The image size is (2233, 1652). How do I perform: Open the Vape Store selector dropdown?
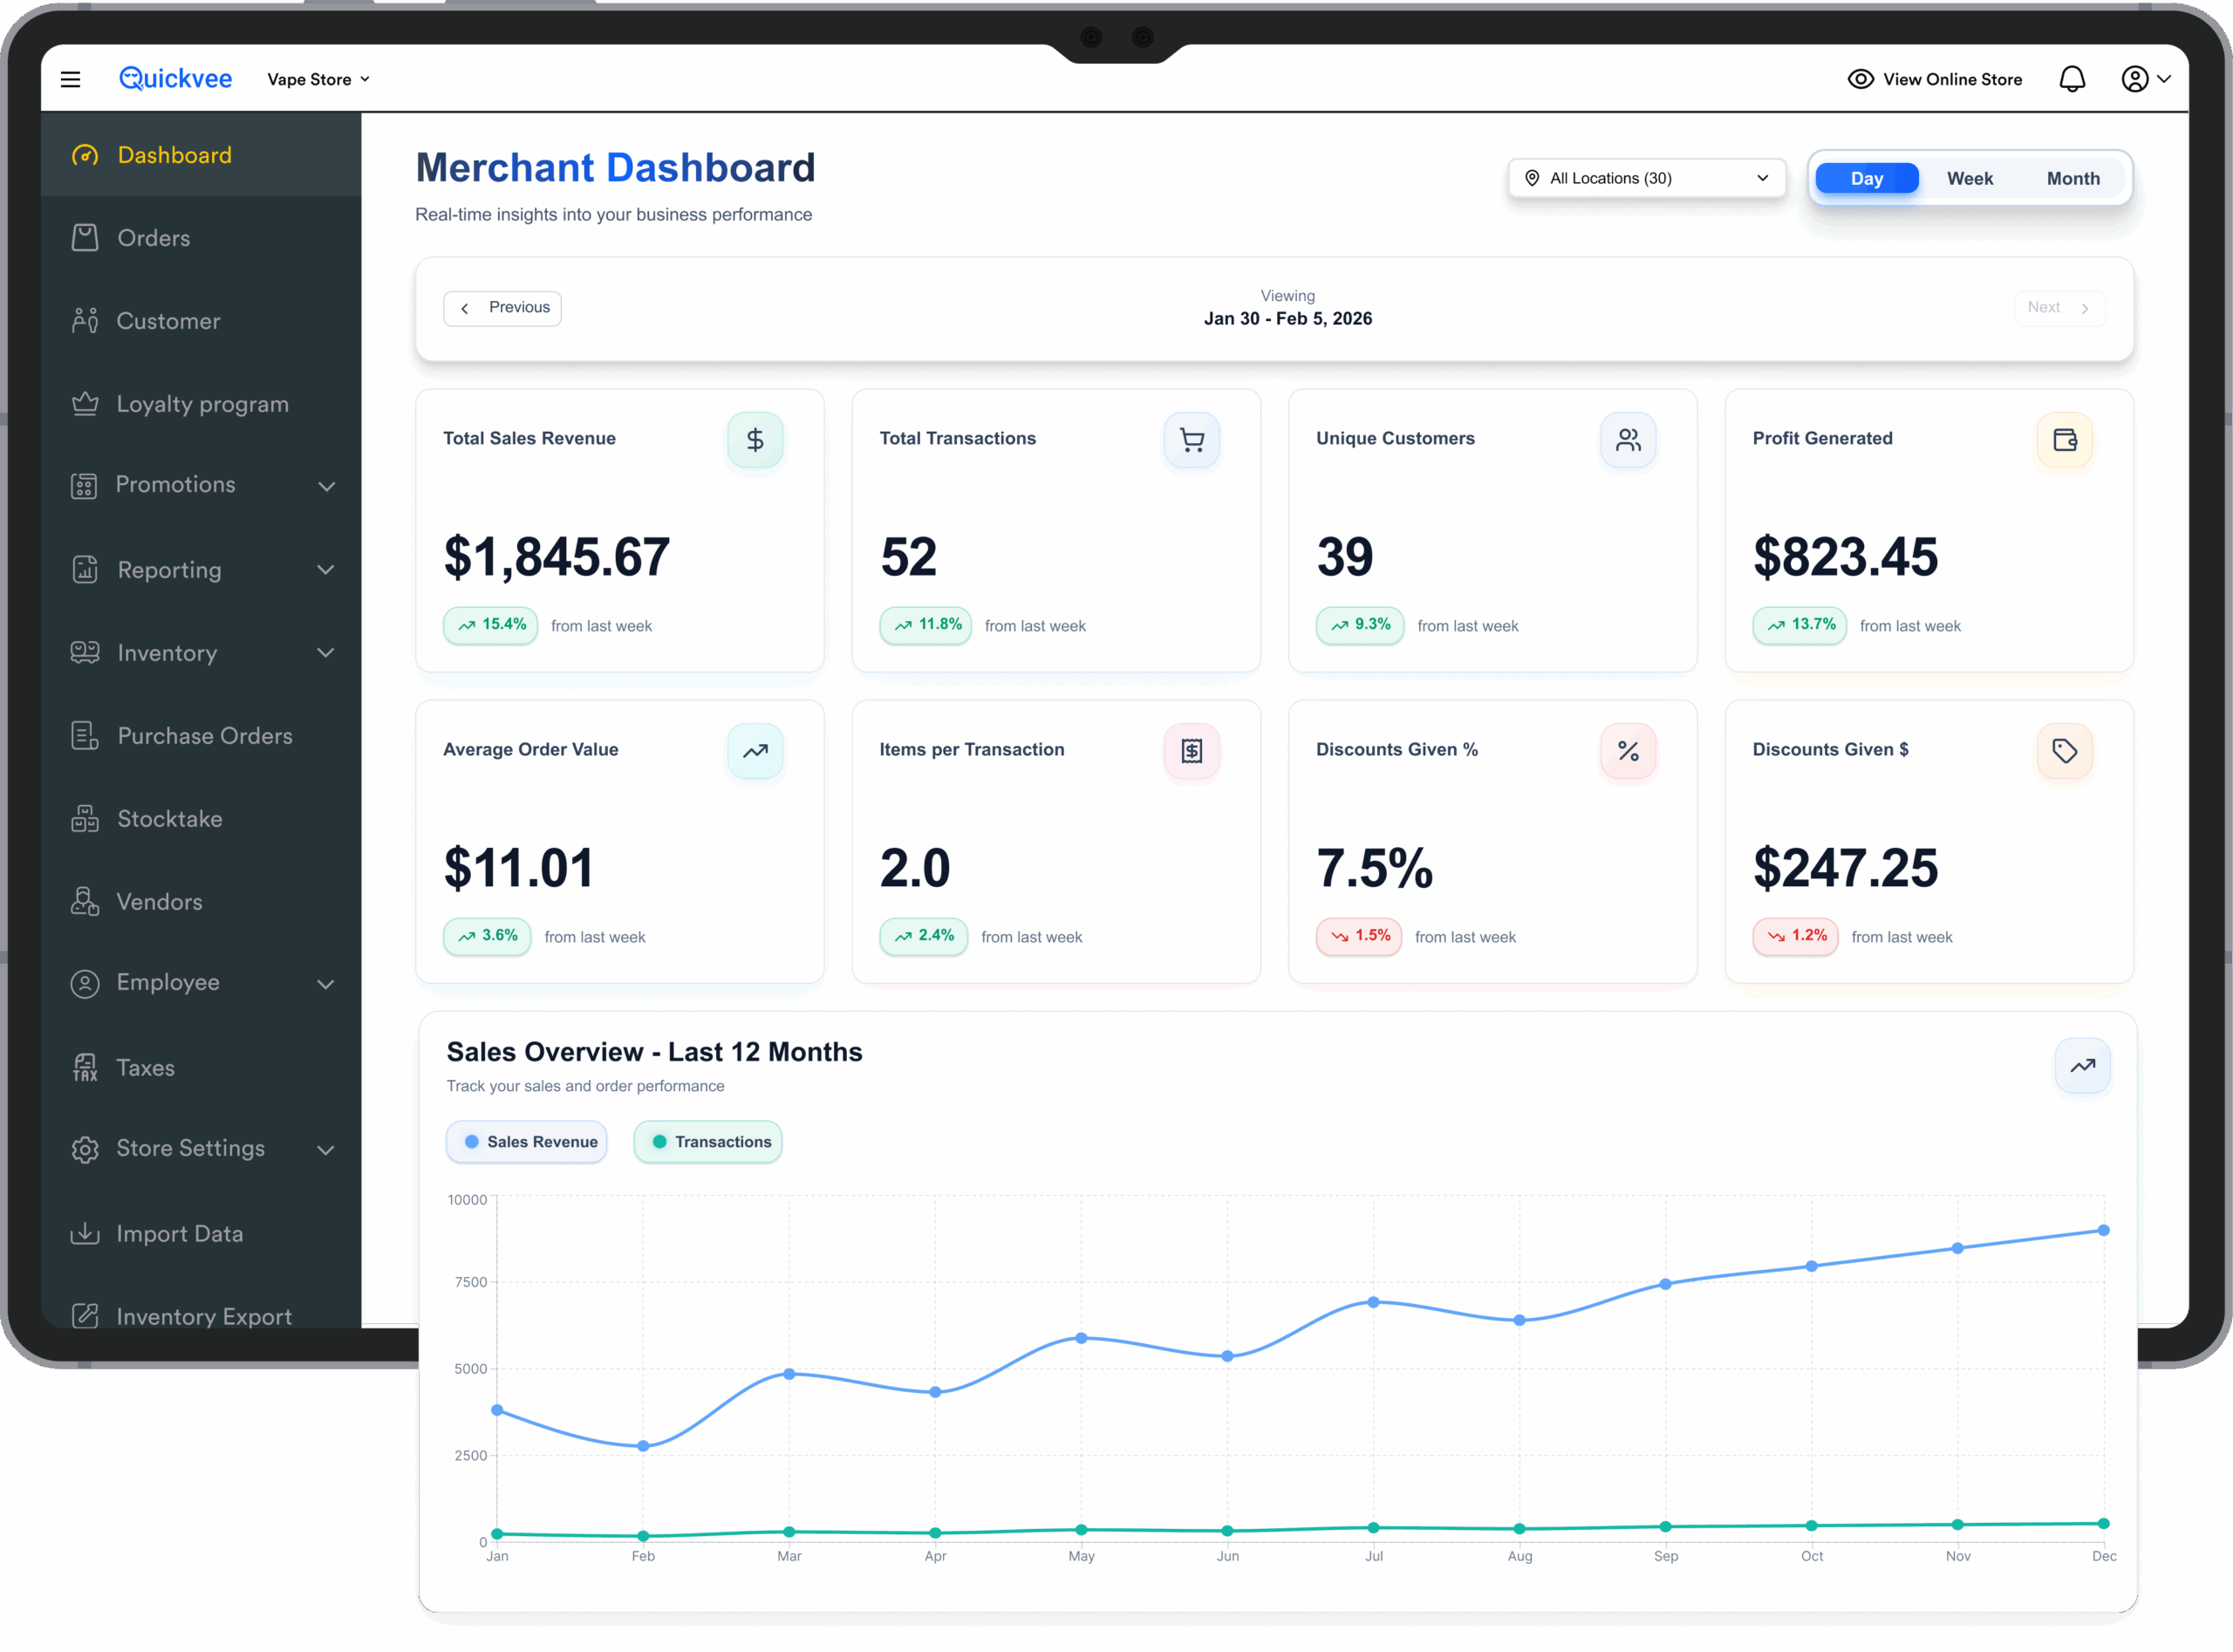pyautogui.click(x=318, y=79)
